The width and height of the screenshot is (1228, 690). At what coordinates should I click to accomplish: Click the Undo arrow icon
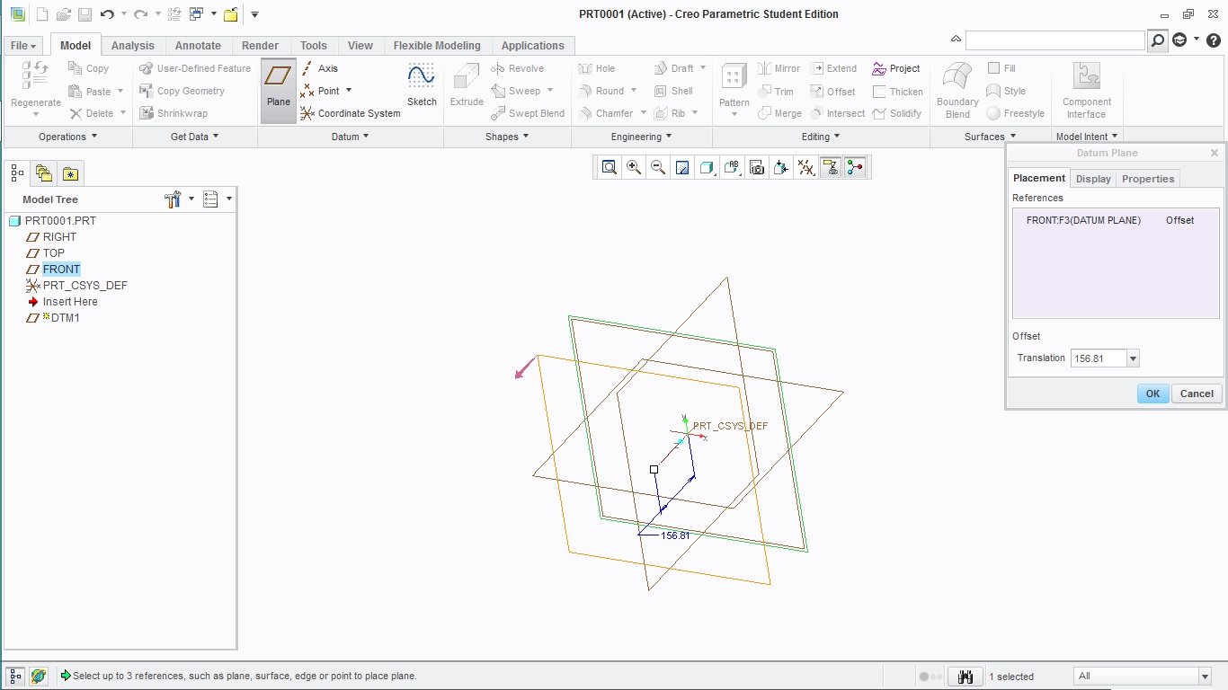[x=107, y=14]
